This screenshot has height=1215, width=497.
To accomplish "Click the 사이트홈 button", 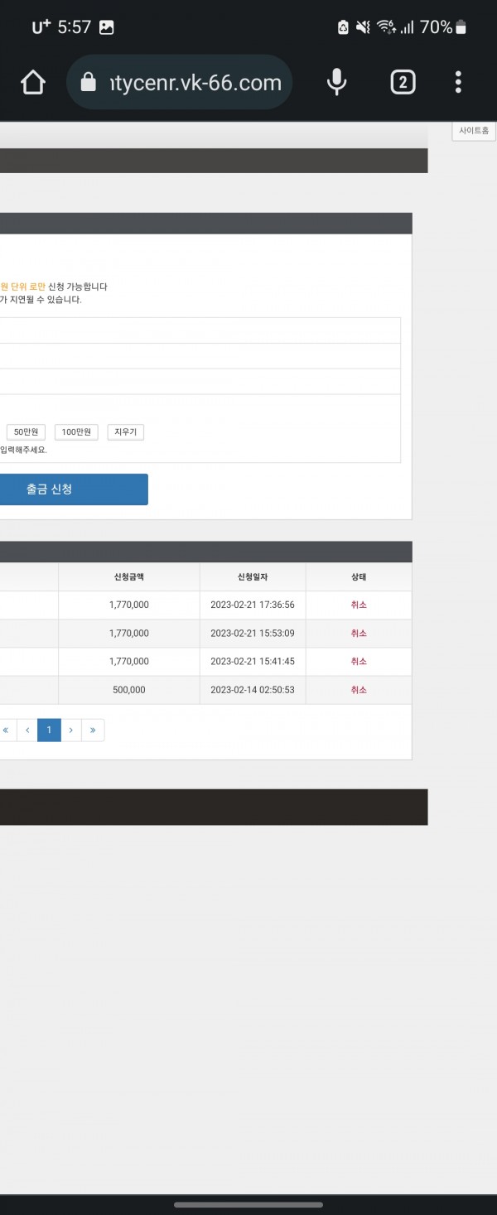I will pos(474,131).
